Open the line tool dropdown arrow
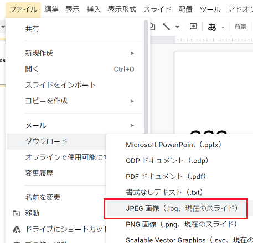The height and width of the screenshot is (243, 253). [177, 27]
